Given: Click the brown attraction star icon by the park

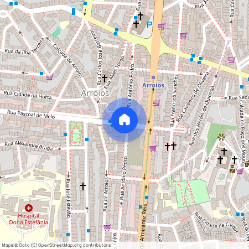Looking at the screenshot, I should tap(221, 137).
